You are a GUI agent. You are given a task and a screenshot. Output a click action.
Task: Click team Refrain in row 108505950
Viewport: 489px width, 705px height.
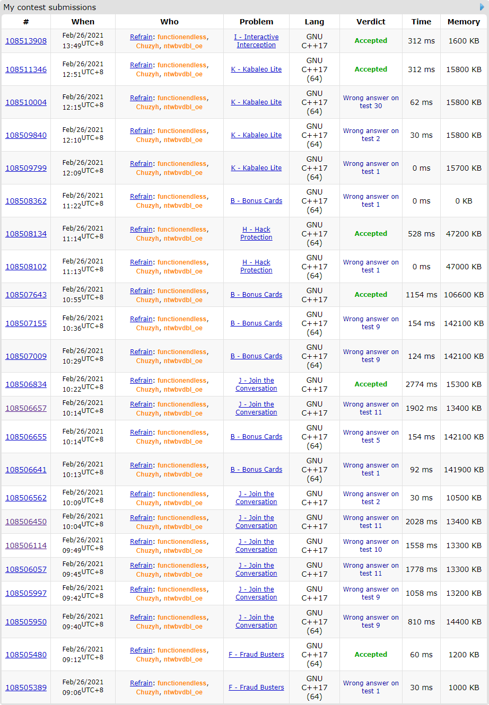(141, 618)
